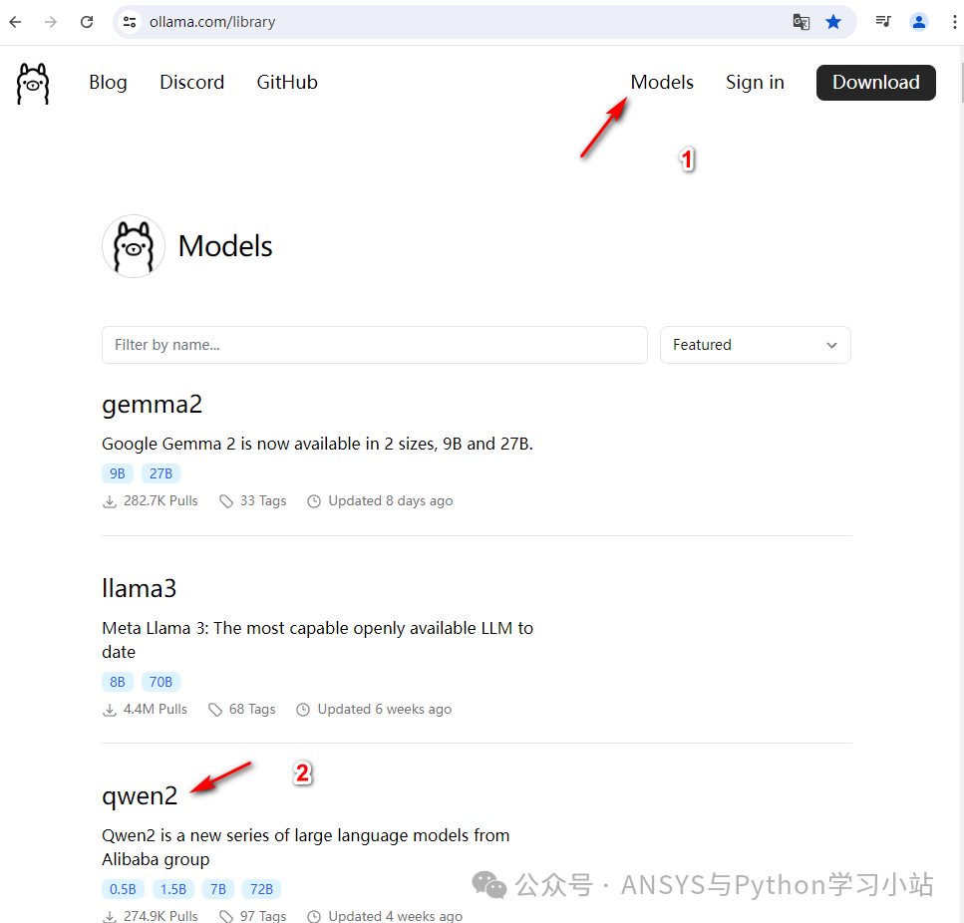Image resolution: width=964 pixels, height=923 pixels.
Task: Click the clock icon beside Updated 6 weeks
Action: pyautogui.click(x=303, y=710)
